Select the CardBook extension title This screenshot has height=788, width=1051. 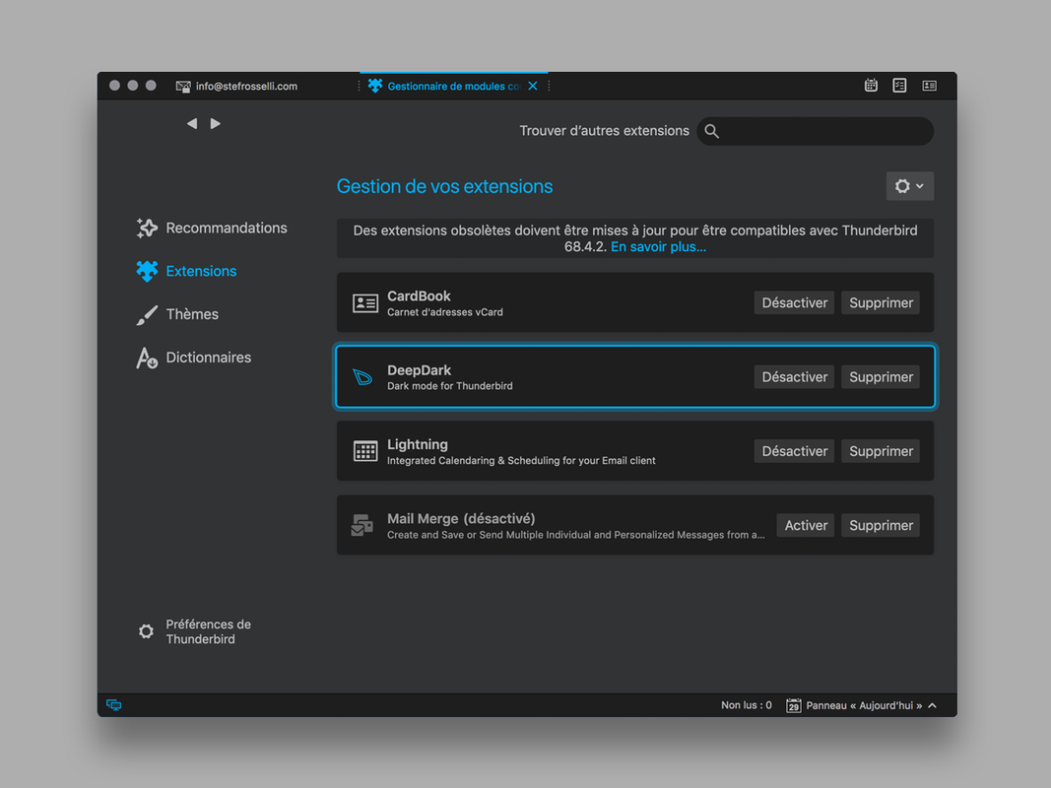pos(419,296)
